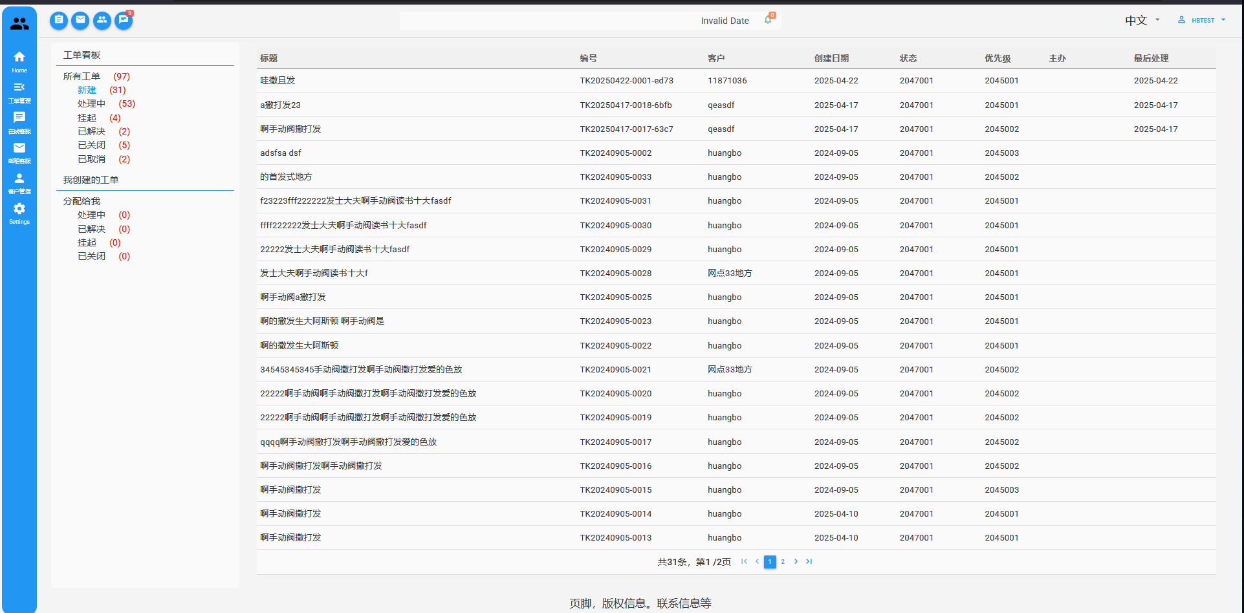The height and width of the screenshot is (613, 1244).
Task: Open the Home sidebar icon
Action: click(19, 61)
